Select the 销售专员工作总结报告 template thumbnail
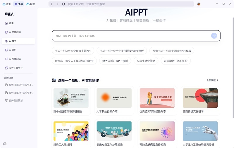 (114, 131)
